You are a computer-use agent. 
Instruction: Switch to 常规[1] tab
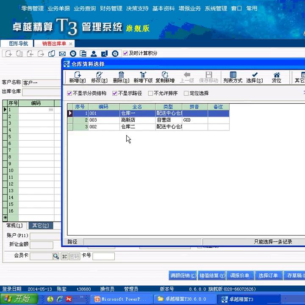tap(14, 226)
